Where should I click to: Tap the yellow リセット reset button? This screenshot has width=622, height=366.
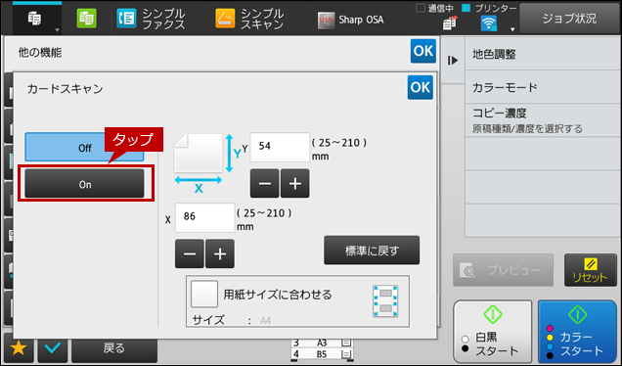tap(591, 270)
